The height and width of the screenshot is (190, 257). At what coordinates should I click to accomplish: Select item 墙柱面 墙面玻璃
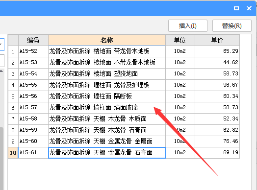[107, 108]
